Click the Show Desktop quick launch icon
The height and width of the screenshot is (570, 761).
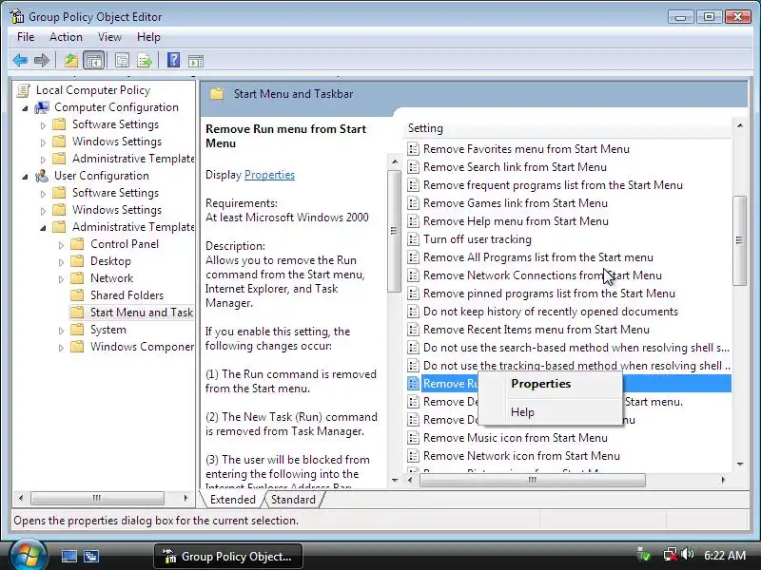pyautogui.click(x=68, y=556)
